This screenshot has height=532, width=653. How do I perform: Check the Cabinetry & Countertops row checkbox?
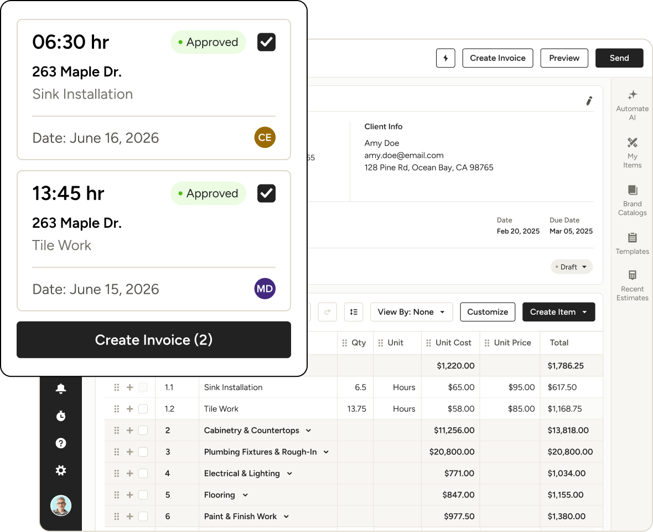tap(143, 430)
